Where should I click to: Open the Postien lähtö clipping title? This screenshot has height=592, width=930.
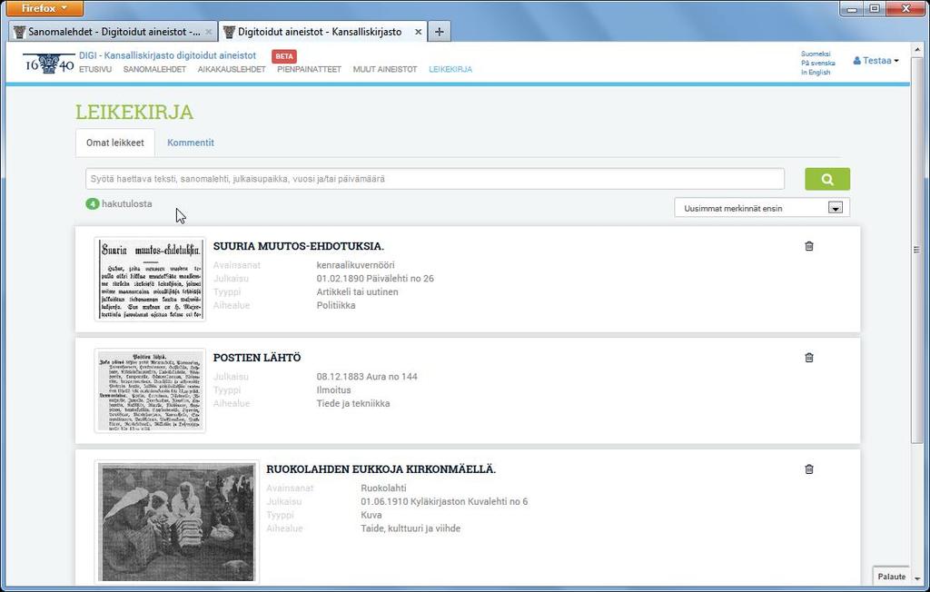pyautogui.click(x=257, y=358)
